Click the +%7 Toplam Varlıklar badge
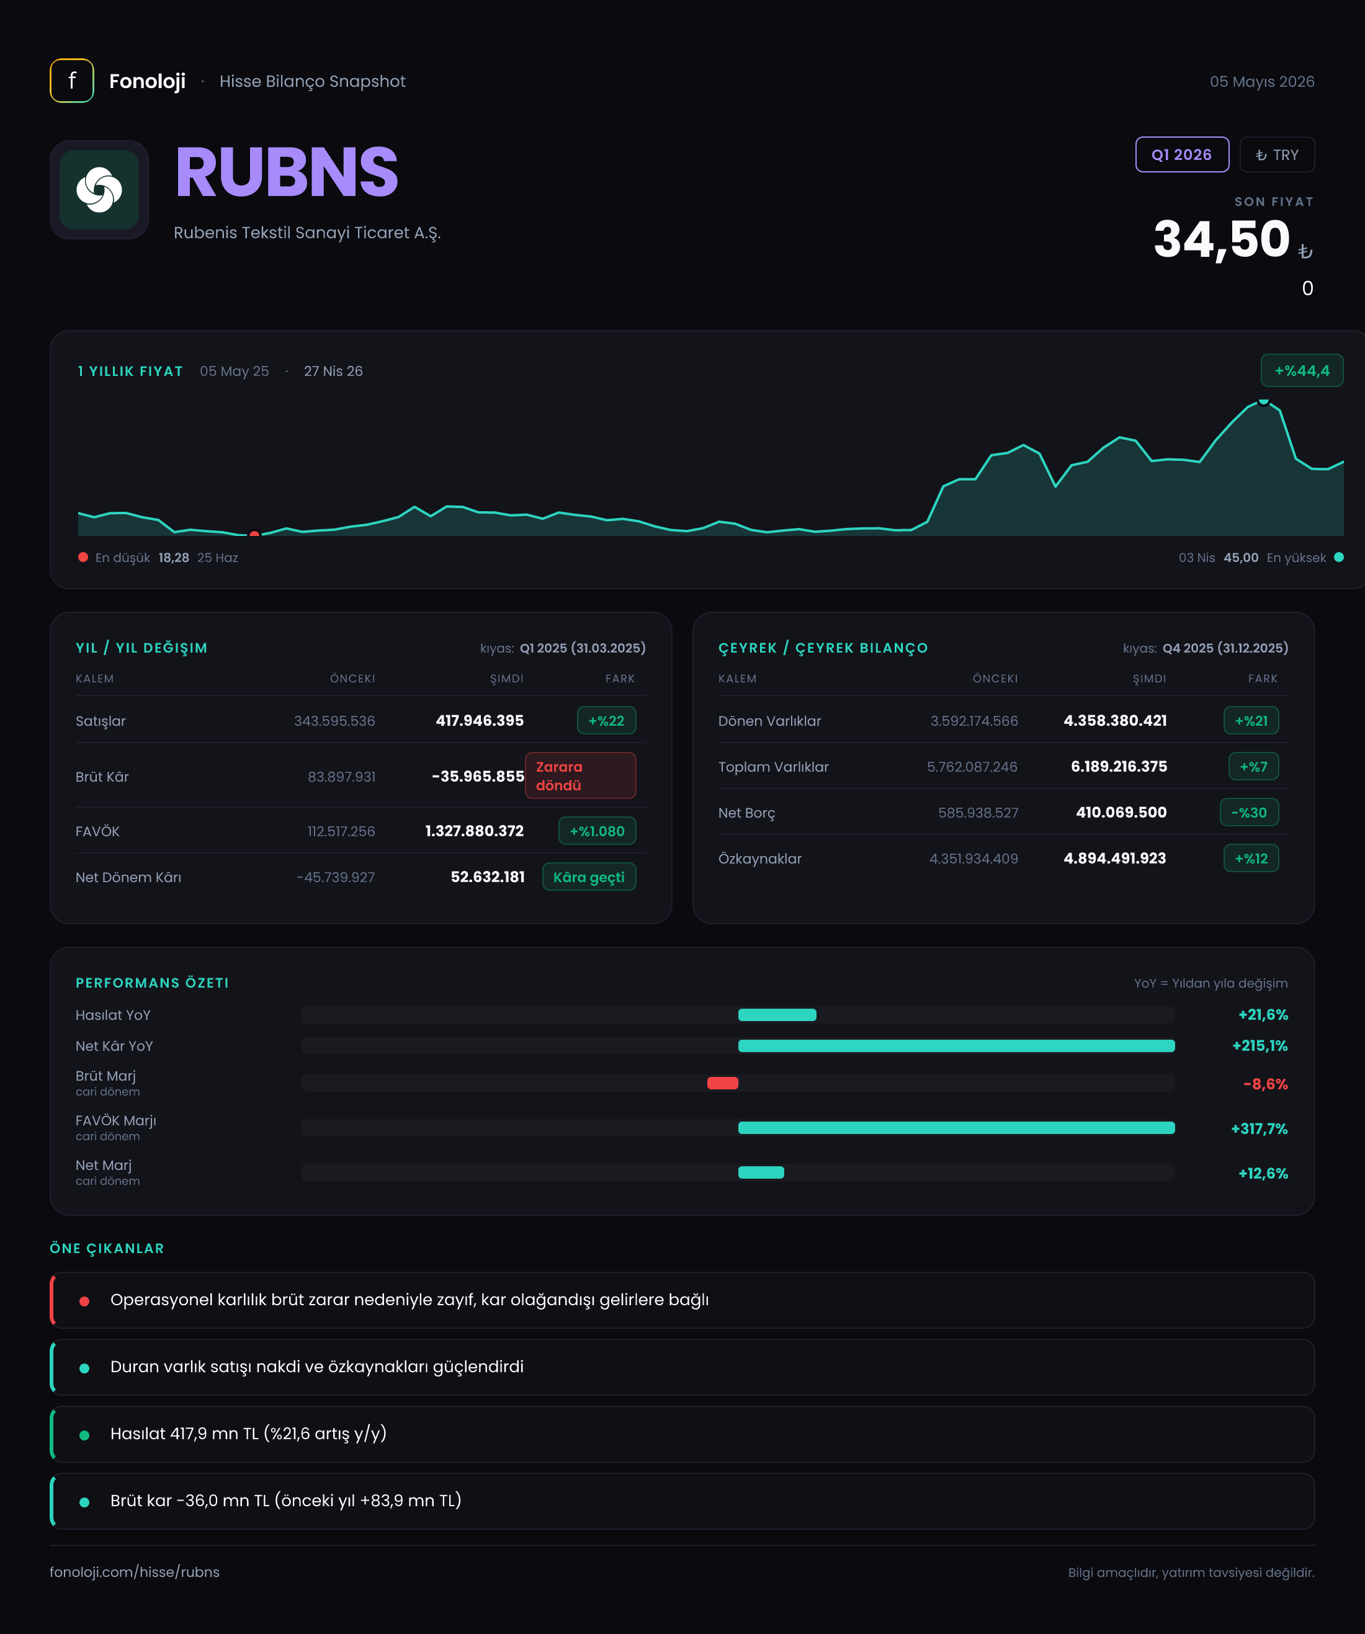The height and width of the screenshot is (1634, 1365). [1254, 766]
